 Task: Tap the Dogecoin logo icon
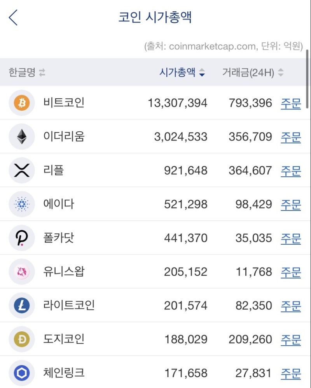coord(22,339)
